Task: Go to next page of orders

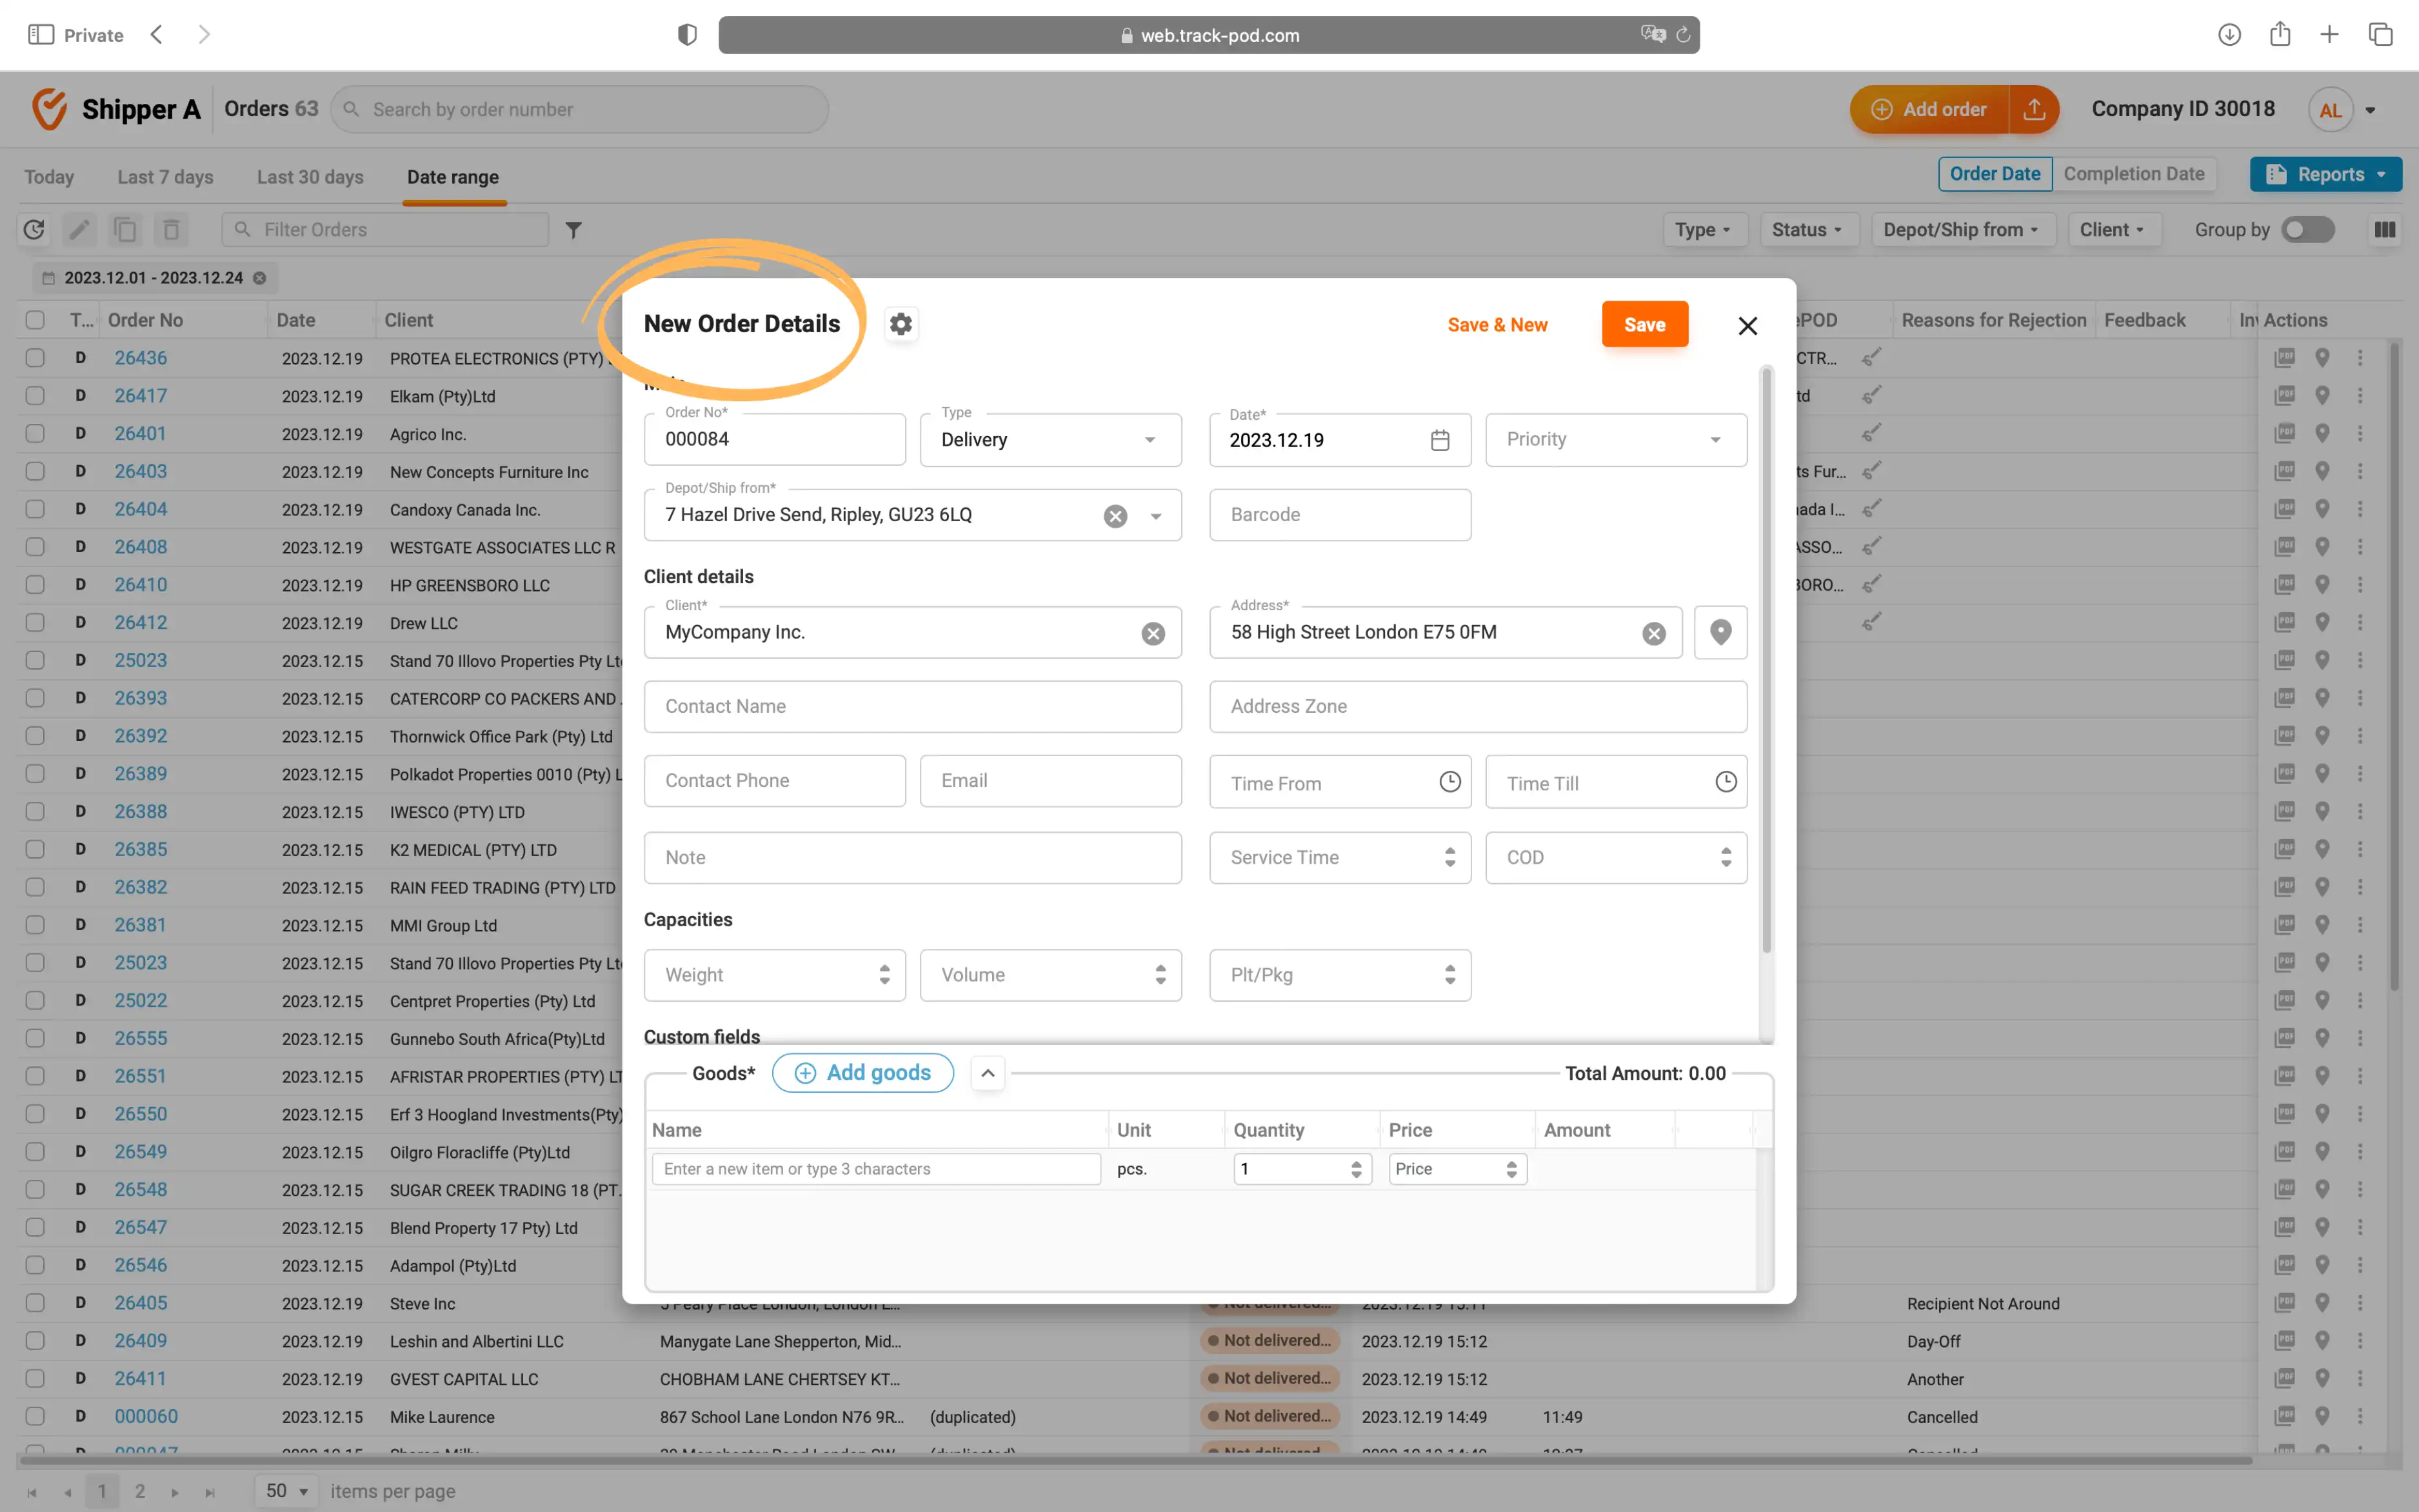Action: tap(175, 1492)
